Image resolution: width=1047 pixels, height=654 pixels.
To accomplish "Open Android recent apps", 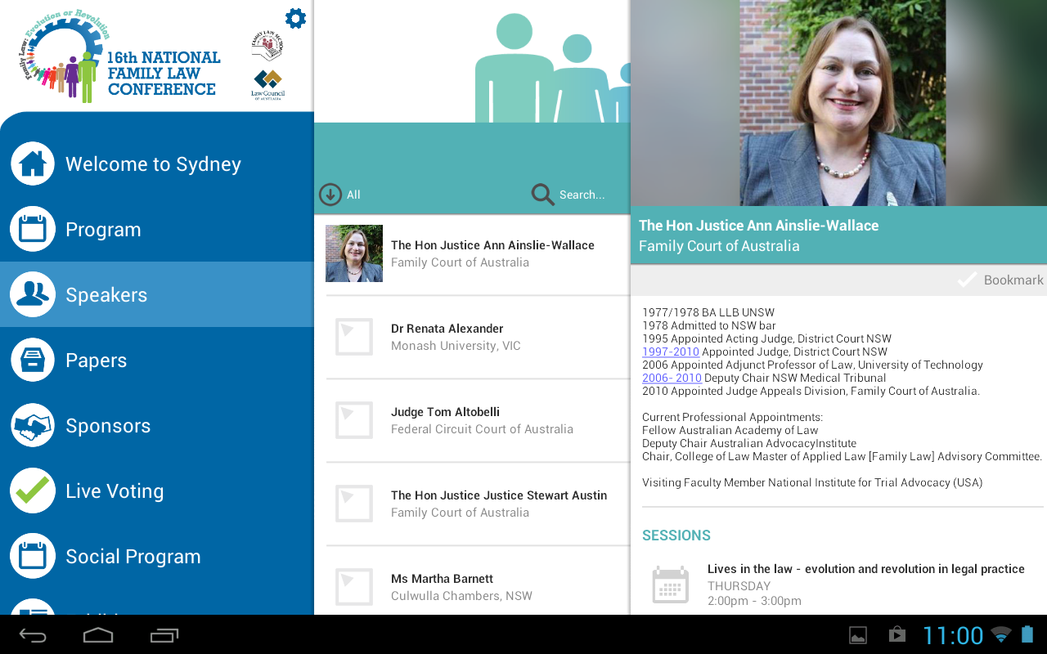I will (164, 635).
